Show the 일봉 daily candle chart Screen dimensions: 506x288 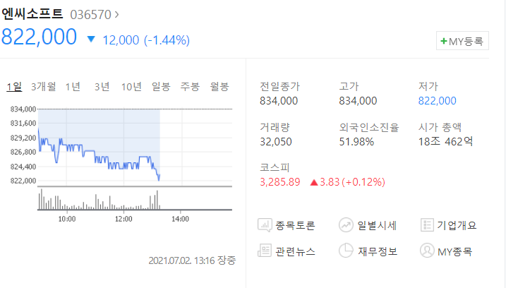pyautogui.click(x=161, y=87)
